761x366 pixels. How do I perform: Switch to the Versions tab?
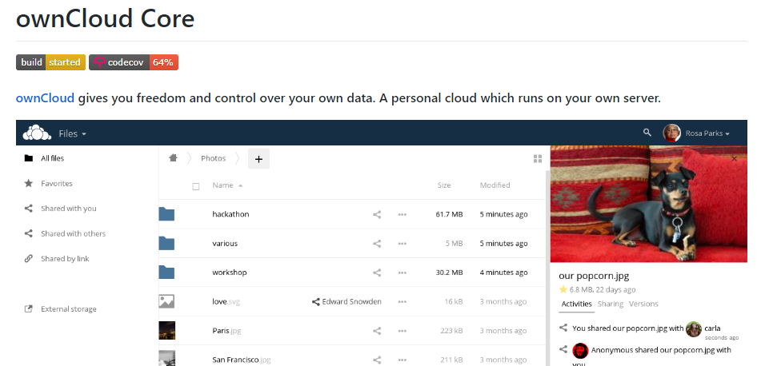pyautogui.click(x=643, y=304)
